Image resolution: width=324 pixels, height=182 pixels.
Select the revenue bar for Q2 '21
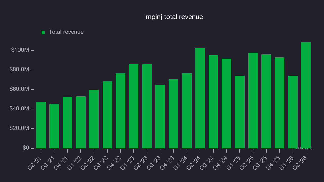tap(41, 125)
